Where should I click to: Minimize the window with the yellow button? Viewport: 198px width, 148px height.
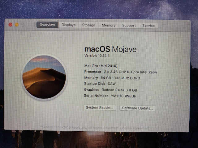[17, 25]
